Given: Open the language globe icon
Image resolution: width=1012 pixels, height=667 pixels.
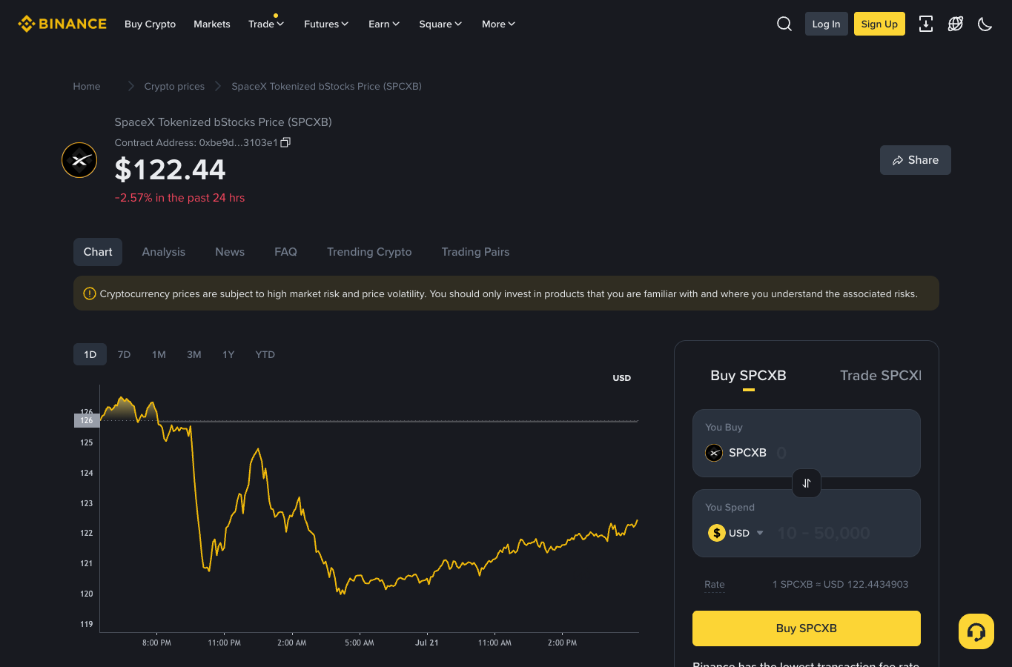Looking at the screenshot, I should [x=956, y=24].
